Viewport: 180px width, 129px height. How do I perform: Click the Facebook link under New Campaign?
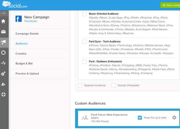tap(31, 21)
